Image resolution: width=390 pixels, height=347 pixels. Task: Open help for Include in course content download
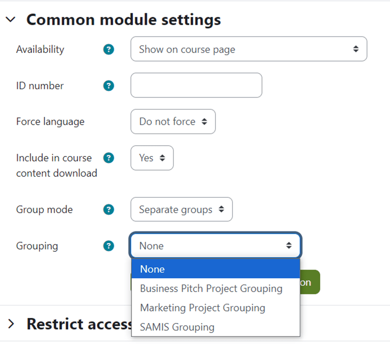coord(109,158)
